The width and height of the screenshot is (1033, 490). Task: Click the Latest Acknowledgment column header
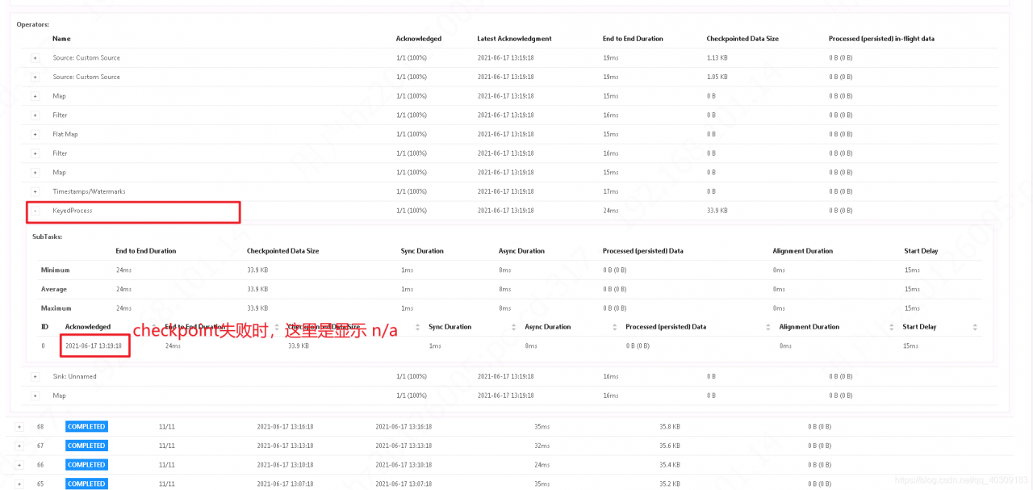click(x=514, y=39)
